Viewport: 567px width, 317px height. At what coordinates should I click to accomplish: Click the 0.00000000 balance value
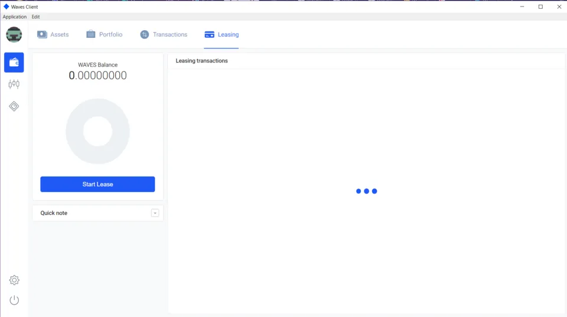97,76
